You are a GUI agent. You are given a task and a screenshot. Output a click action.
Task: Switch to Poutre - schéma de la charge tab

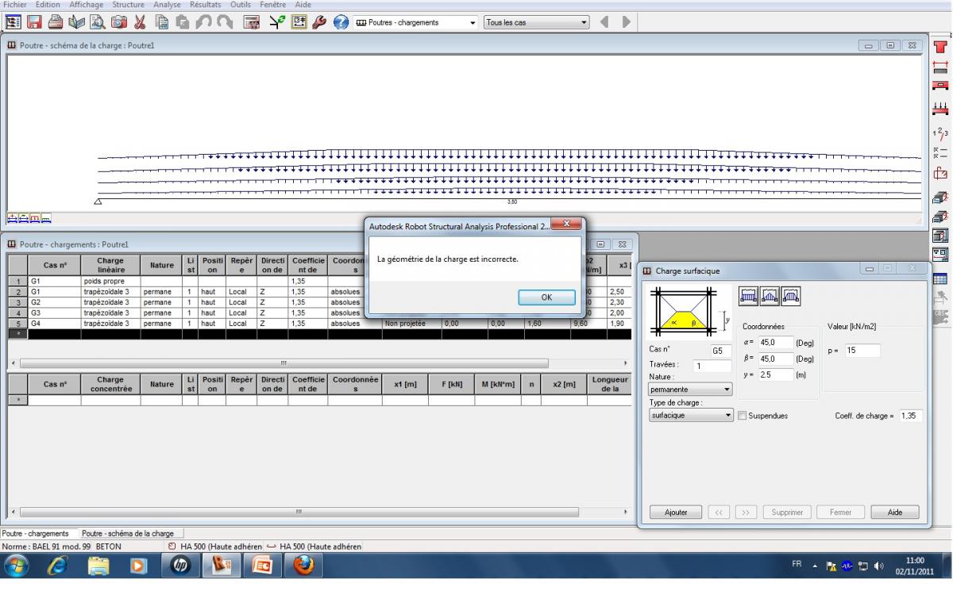coord(128,533)
